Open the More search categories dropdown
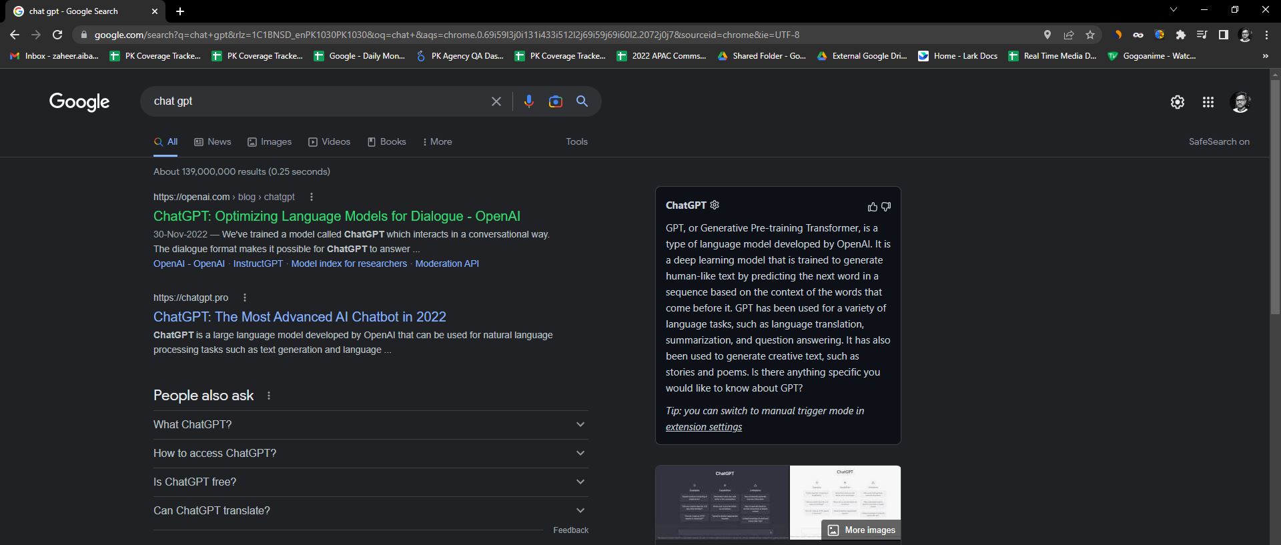The image size is (1281, 545). (x=437, y=141)
